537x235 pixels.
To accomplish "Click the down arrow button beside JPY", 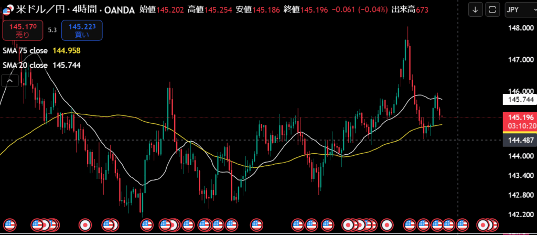I will 475,9.
